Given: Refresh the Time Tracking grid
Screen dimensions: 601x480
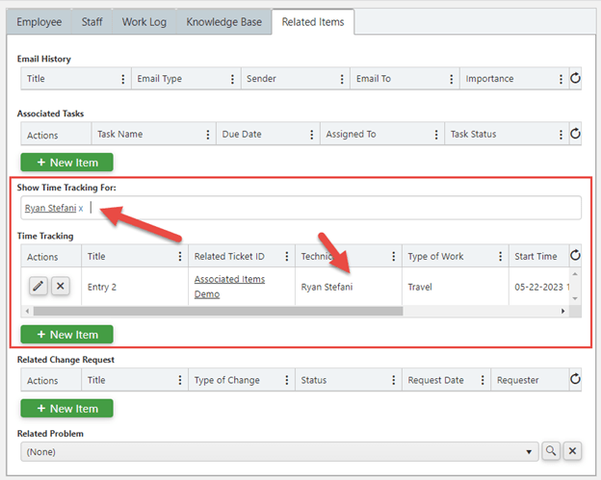Looking at the screenshot, I should [575, 255].
